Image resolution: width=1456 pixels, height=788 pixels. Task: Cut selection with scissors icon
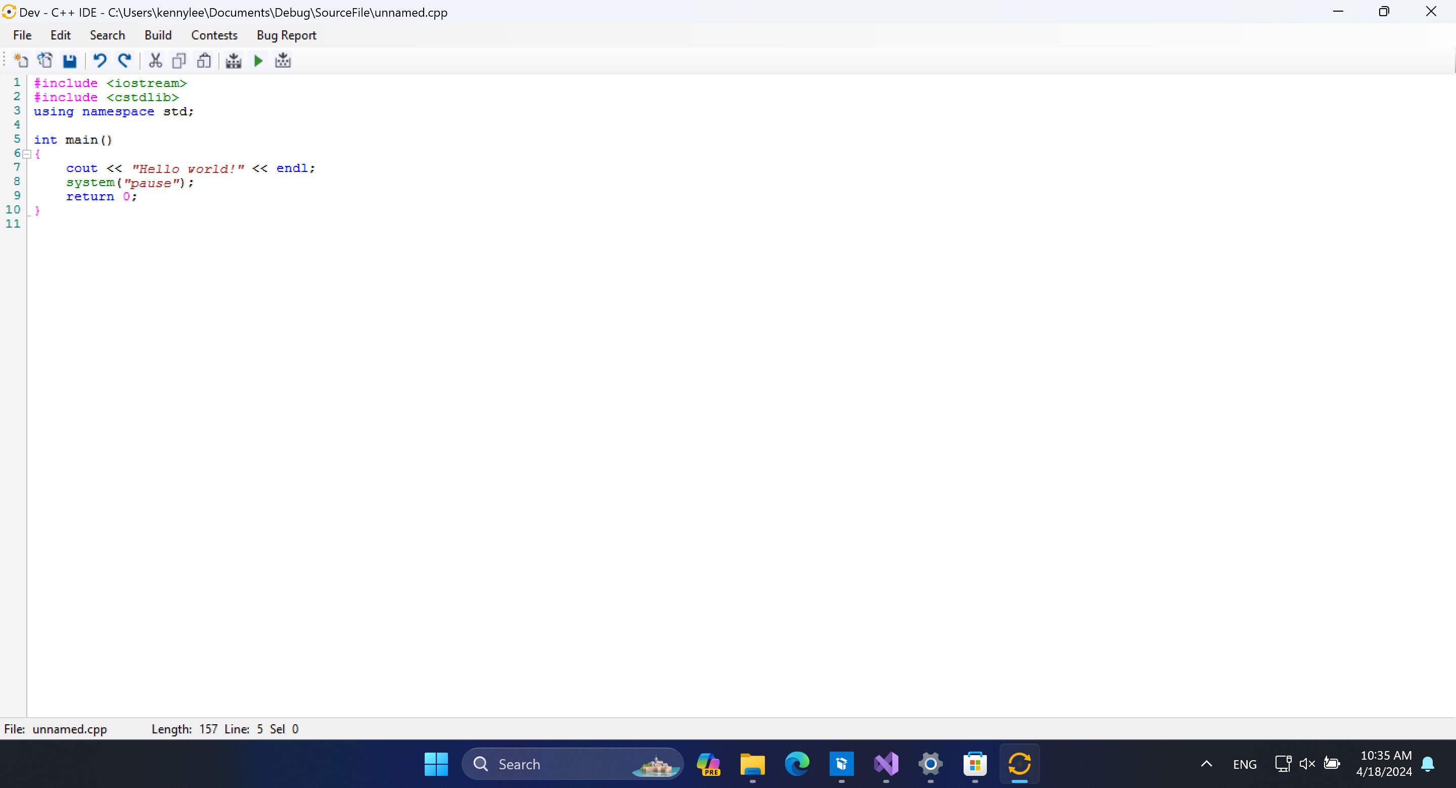tap(155, 61)
